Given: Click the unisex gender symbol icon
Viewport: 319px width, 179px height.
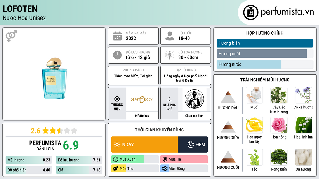Looking at the screenshot, I should pyautogui.click(x=11, y=36).
